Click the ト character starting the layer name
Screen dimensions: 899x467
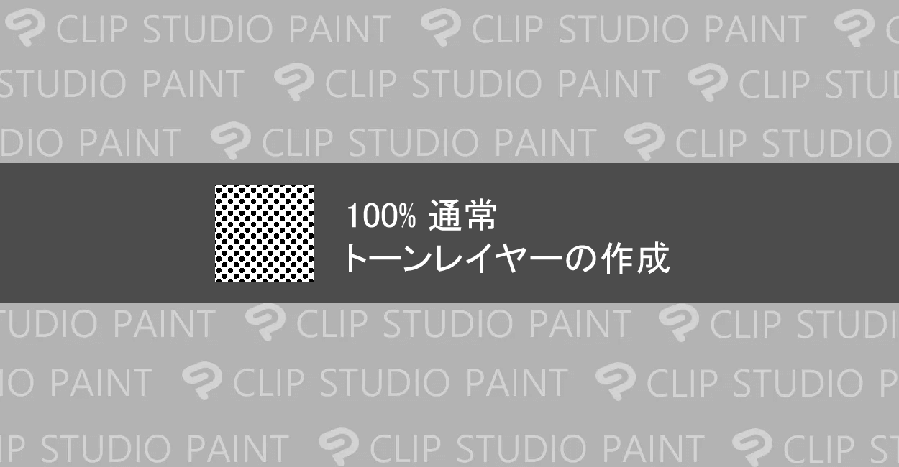tap(357, 259)
